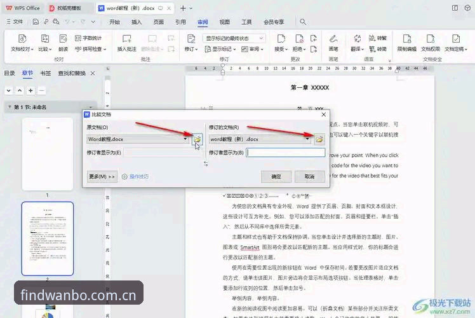The image size is (475, 318).
Task: Browse folder for 修订的文档 revised document
Action: (x=319, y=139)
